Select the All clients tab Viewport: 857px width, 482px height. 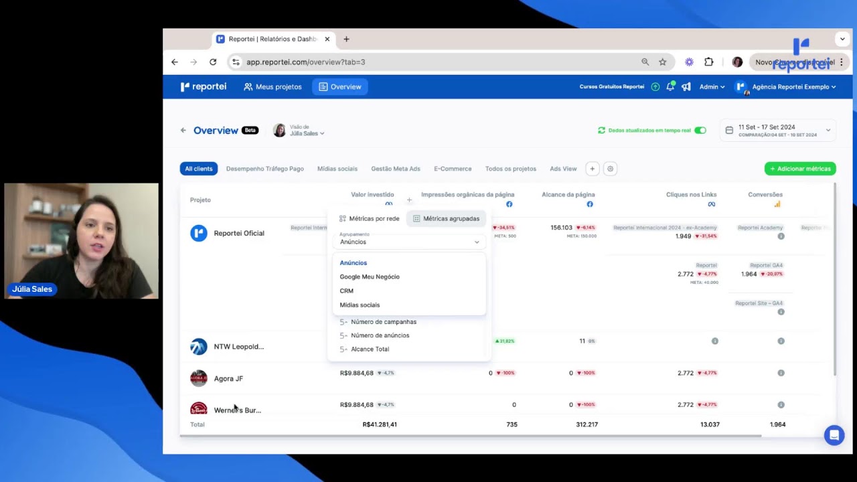[199, 169]
